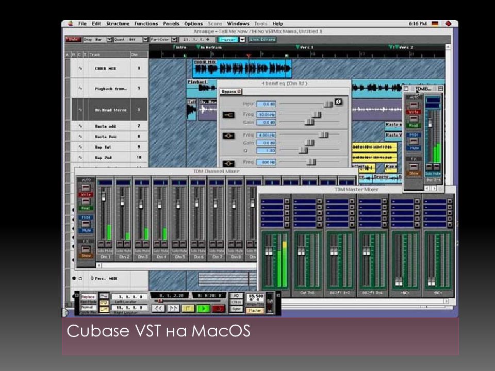
Task: Open the Apple menu icon
Action: [x=71, y=24]
